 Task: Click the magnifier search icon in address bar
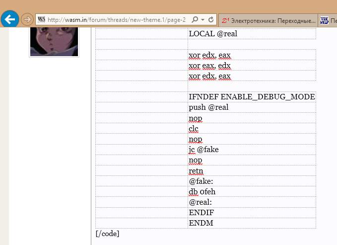tap(194, 20)
